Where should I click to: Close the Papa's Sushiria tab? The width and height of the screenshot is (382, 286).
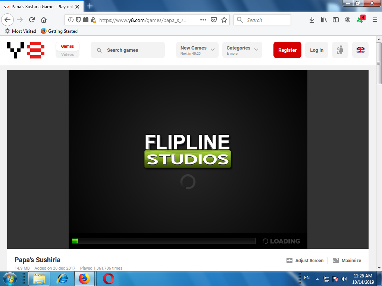[77, 7]
